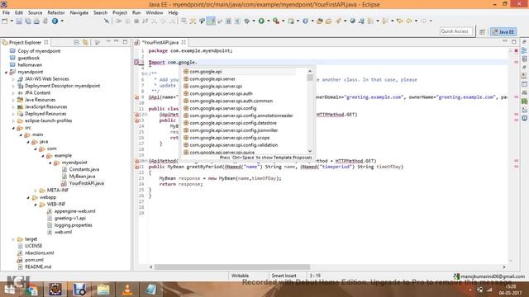Navigate Forward with greyed right arrow
The height and width of the screenshot is (297, 529).
click(x=423, y=21)
